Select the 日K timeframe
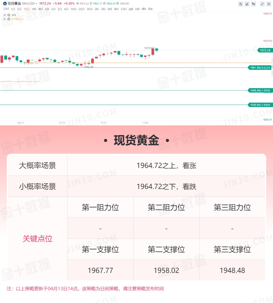Image resolution: width=273 pixels, height=303 pixels. click(x=47, y=9)
